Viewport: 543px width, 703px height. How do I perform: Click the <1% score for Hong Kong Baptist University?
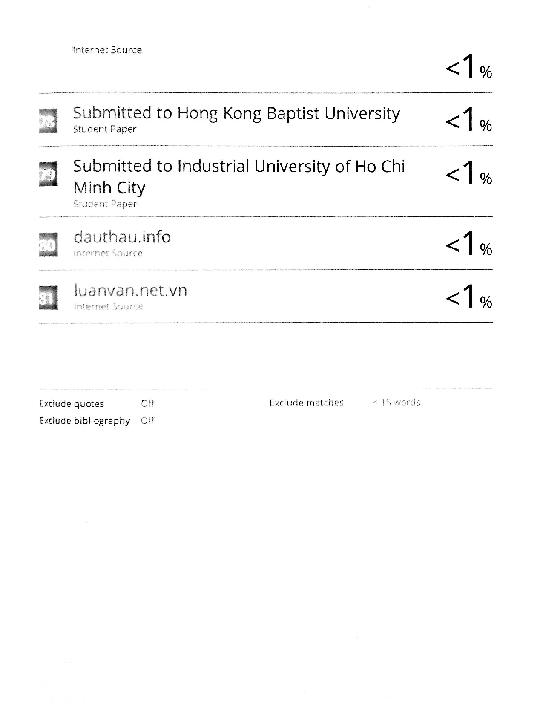click(x=468, y=119)
